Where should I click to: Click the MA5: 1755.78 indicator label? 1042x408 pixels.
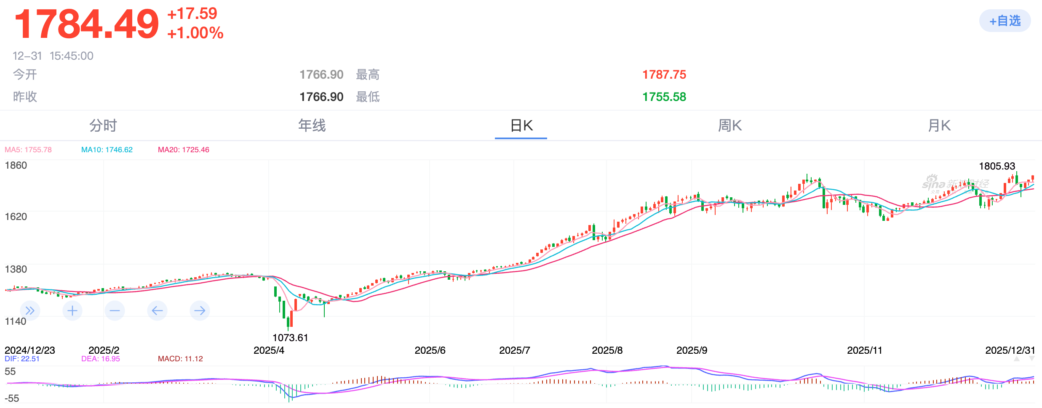point(28,150)
